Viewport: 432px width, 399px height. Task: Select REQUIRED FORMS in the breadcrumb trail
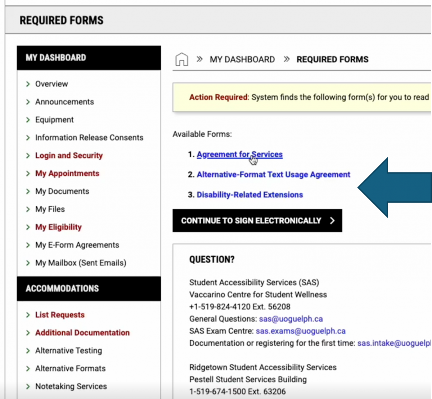click(332, 59)
